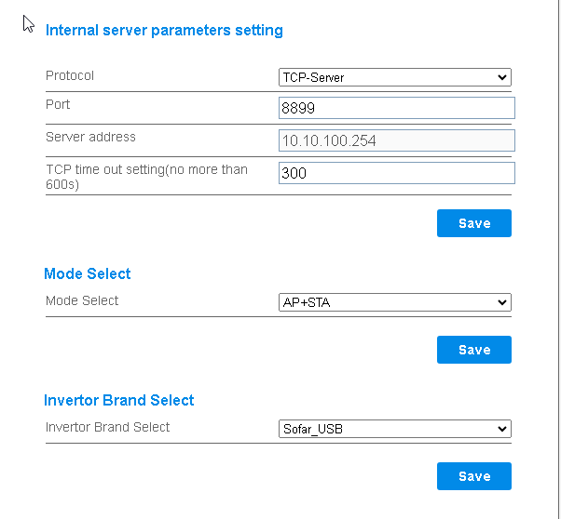
Task: Save the Invertor Brand selection
Action: pyautogui.click(x=474, y=476)
